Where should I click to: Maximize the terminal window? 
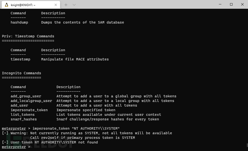[231, 4]
